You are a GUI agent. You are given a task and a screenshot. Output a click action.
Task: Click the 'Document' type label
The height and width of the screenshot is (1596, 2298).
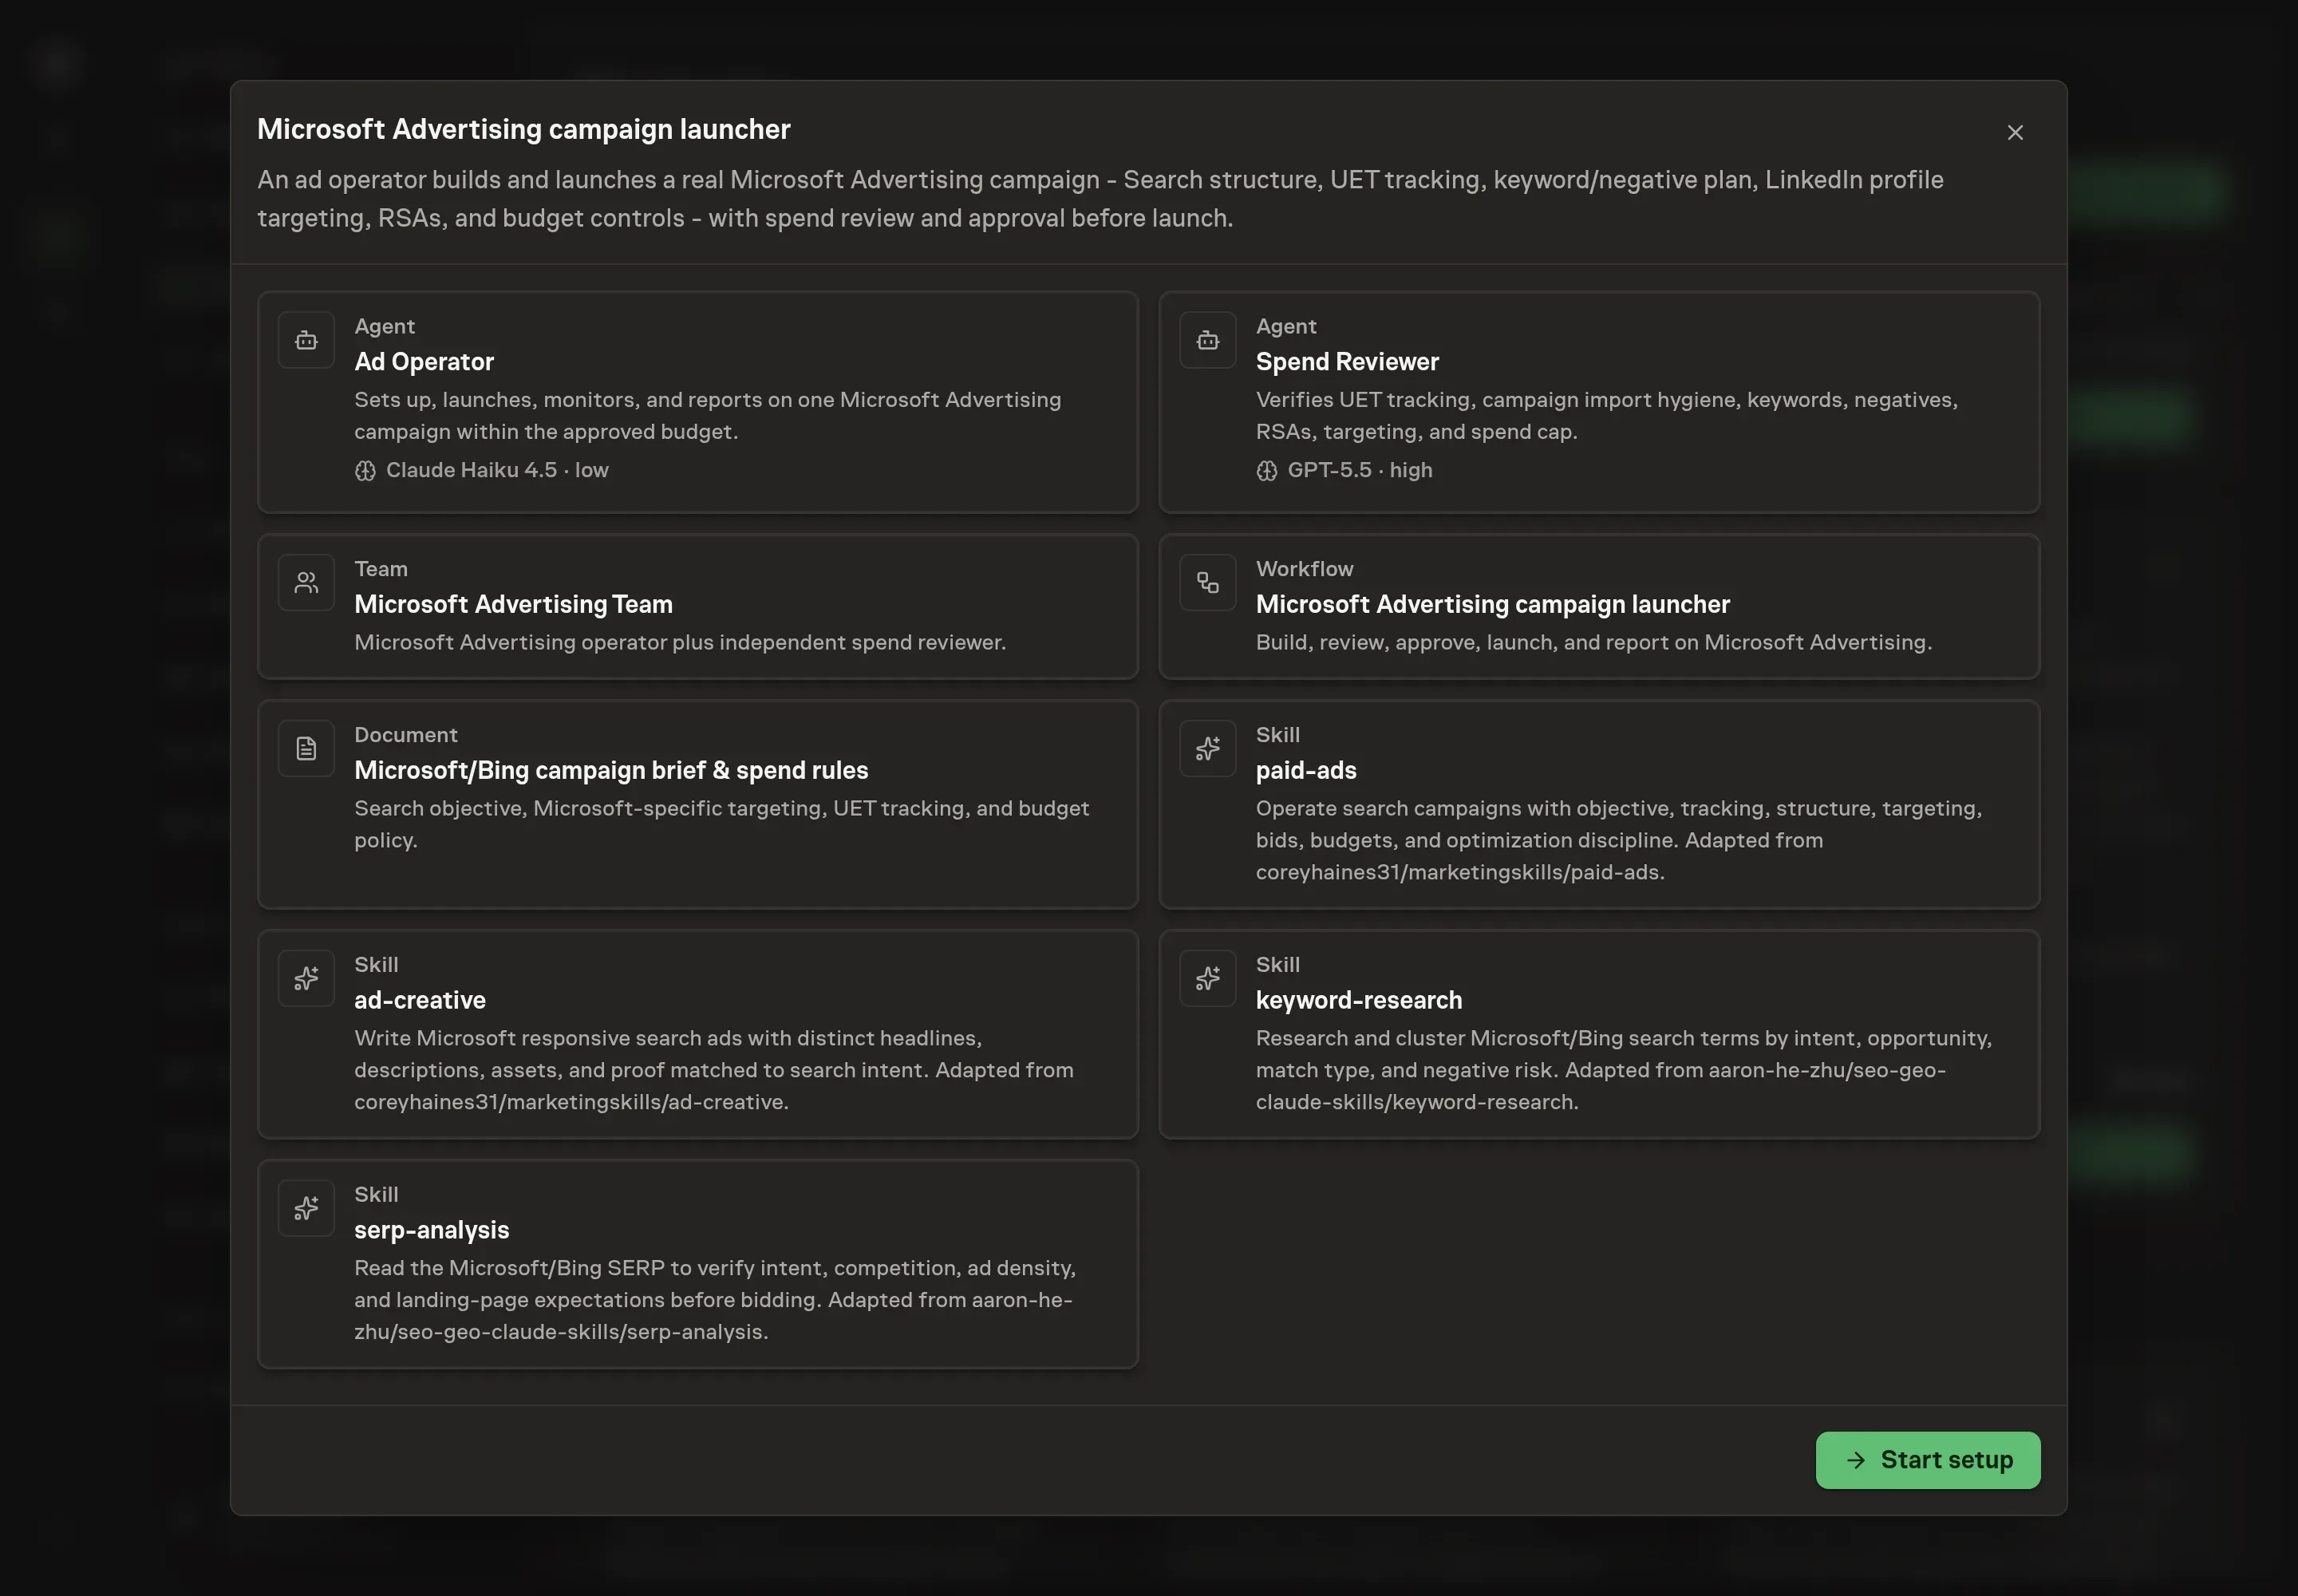[405, 734]
